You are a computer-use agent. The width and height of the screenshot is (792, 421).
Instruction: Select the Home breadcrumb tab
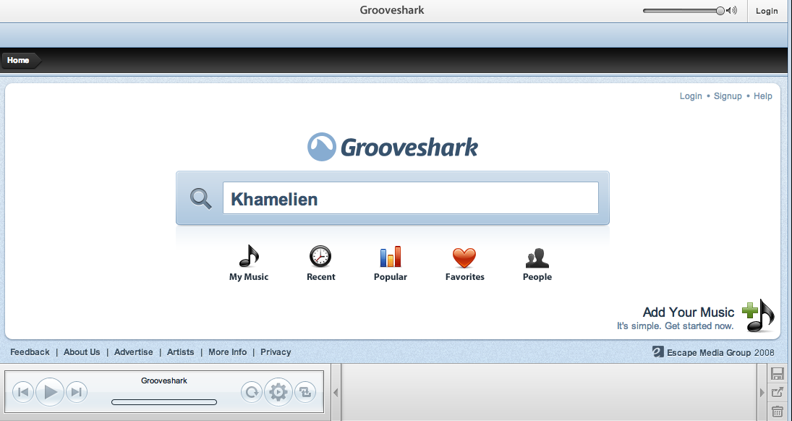point(21,60)
